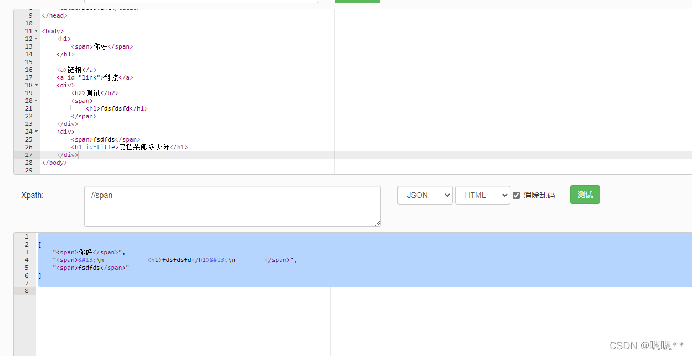The width and height of the screenshot is (692, 356).
Task: Click the code line with id="link" anchor
Action: pos(95,77)
